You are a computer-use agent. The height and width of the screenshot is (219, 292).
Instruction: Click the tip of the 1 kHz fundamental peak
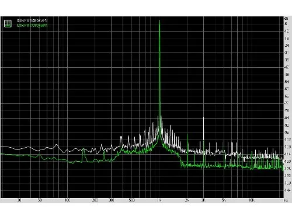click(159, 21)
